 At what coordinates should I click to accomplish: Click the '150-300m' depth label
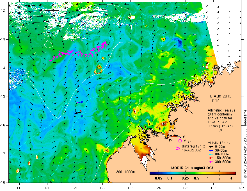pyautogui.click(x=223, y=158)
